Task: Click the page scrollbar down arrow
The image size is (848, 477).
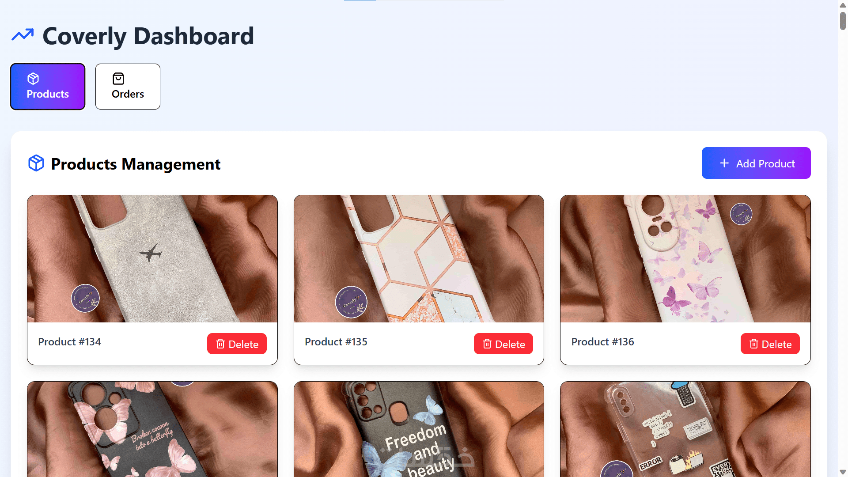Action: (x=843, y=472)
